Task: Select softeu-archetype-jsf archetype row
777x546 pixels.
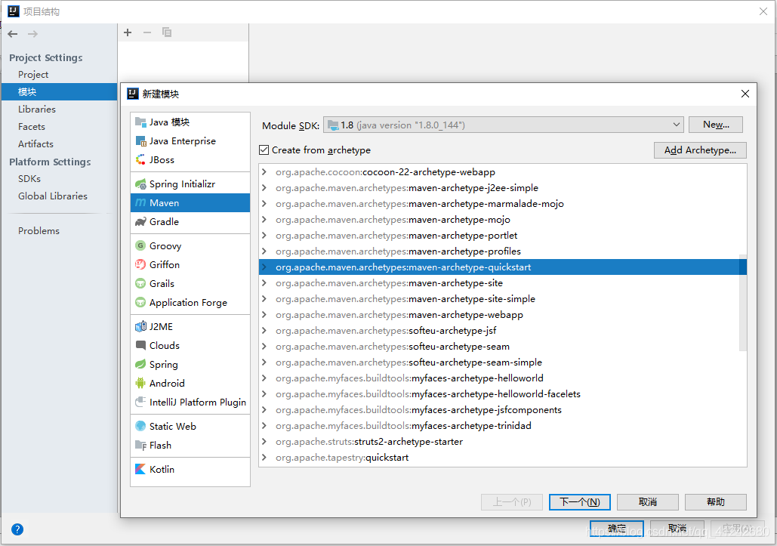Action: (502, 331)
